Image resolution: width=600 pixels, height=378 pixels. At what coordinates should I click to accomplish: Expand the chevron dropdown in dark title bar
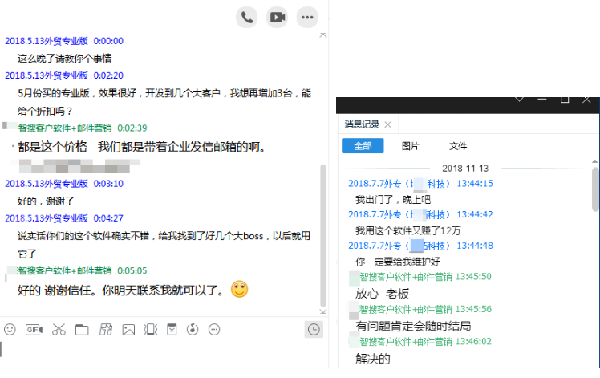tap(519, 100)
